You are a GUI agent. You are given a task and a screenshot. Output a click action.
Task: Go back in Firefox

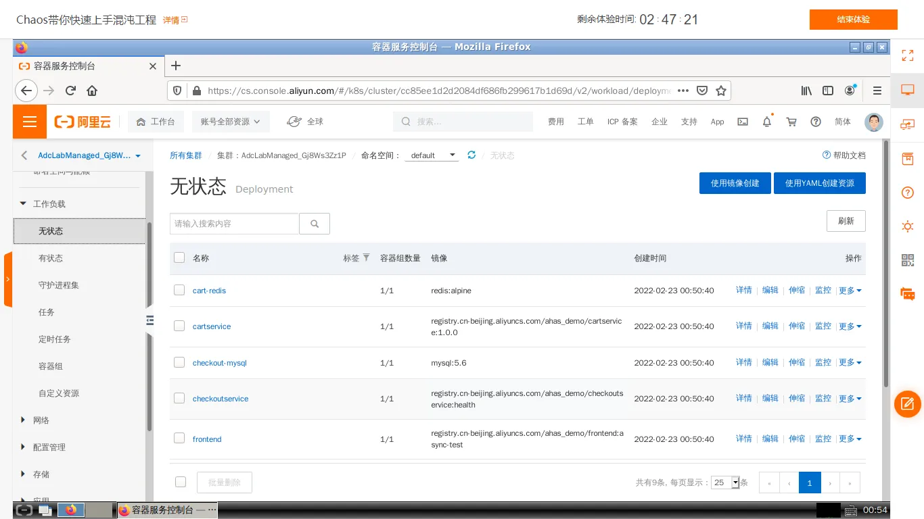point(26,91)
